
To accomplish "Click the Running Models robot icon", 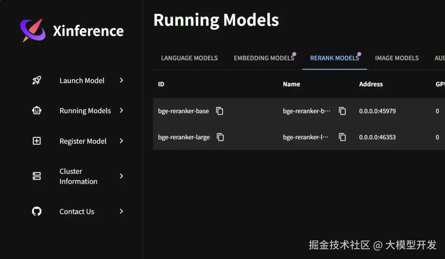I will coord(37,110).
